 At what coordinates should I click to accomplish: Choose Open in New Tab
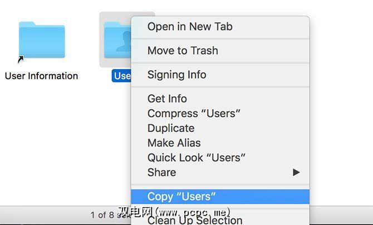[190, 26]
